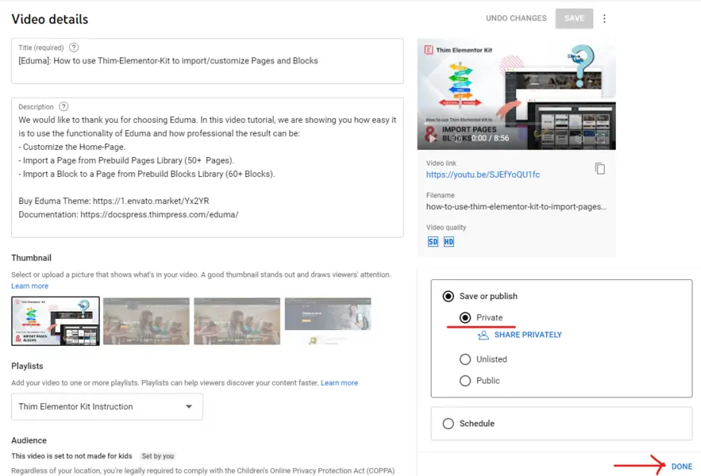Select the third auto-generated thumbnail
Screen dimensions: 701x476
(237, 321)
